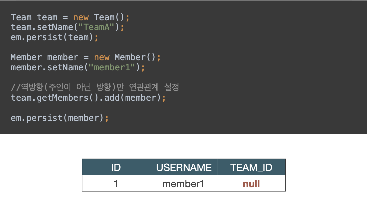Click the ID cell with value 1
Screen dimensions: 367x215
tap(116, 183)
